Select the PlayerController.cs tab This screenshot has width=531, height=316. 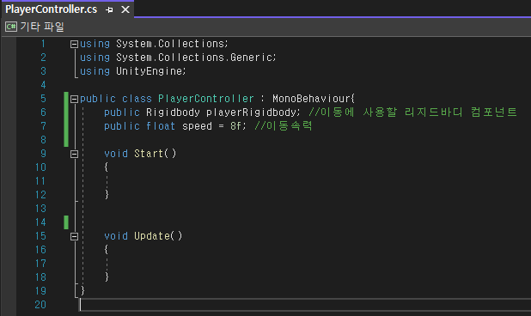[52, 9]
